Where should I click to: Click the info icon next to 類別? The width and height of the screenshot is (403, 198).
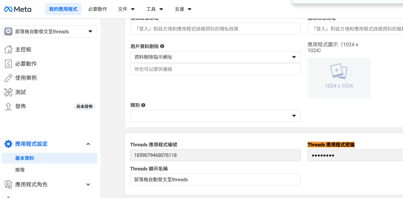click(x=143, y=105)
